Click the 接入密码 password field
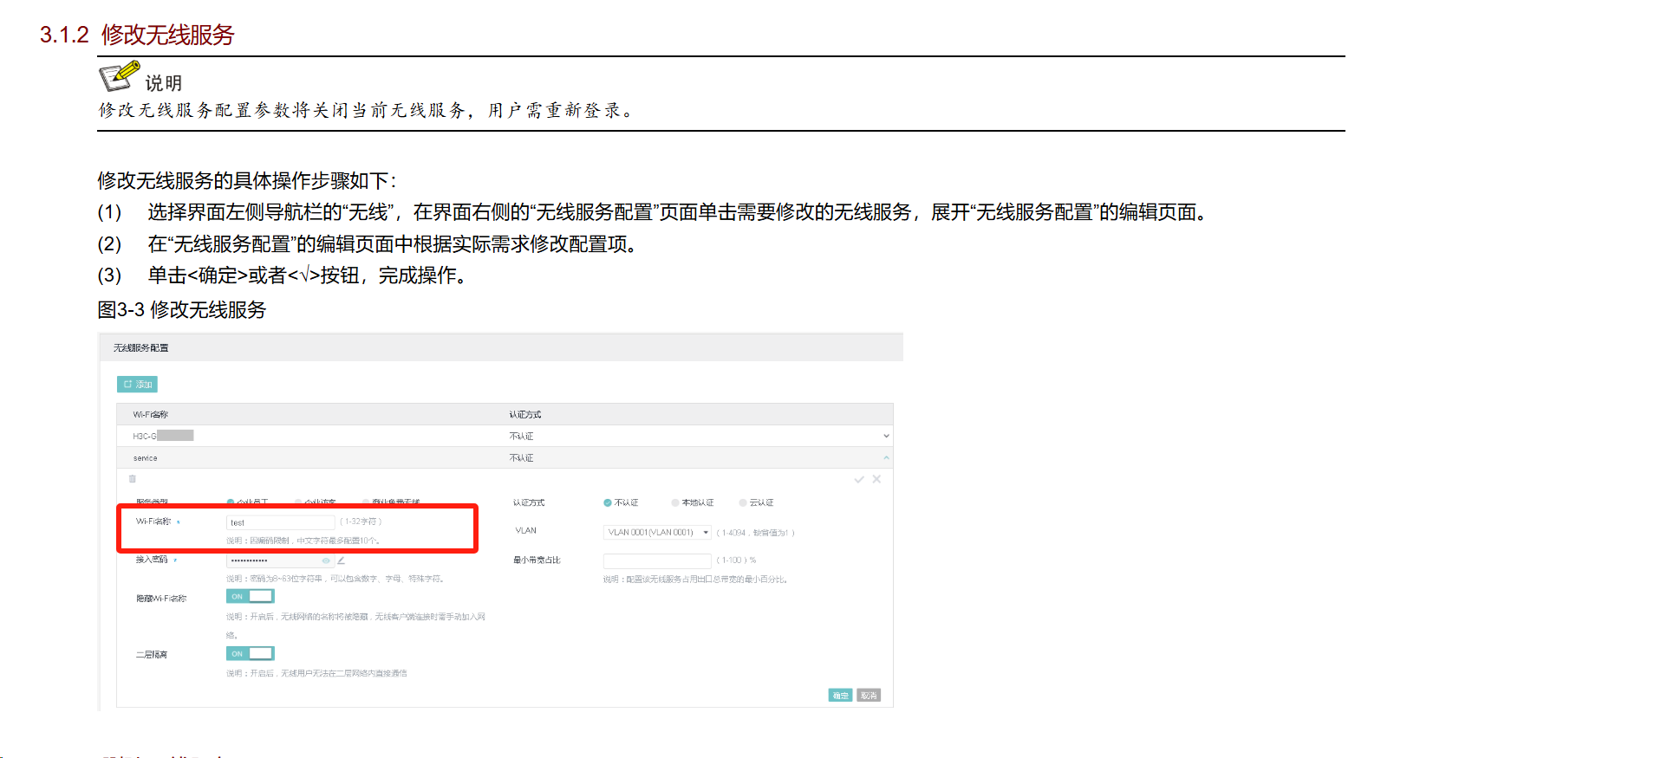Screen dimensions: 1674x758 pos(273,560)
